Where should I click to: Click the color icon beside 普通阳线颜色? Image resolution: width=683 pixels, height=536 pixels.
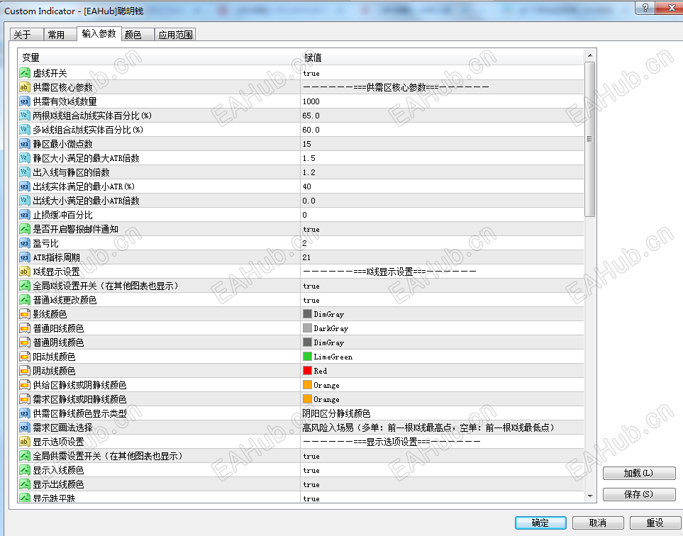pos(24,328)
